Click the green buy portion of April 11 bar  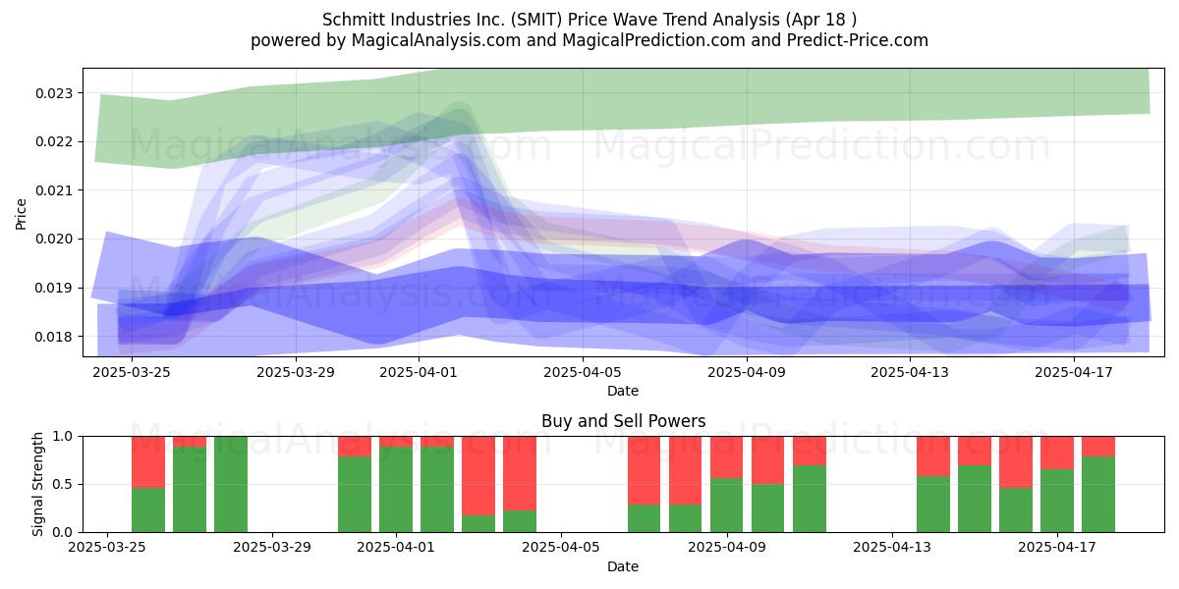pos(809,499)
